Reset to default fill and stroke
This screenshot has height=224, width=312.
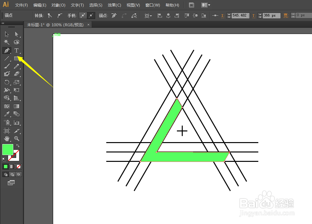4,159
